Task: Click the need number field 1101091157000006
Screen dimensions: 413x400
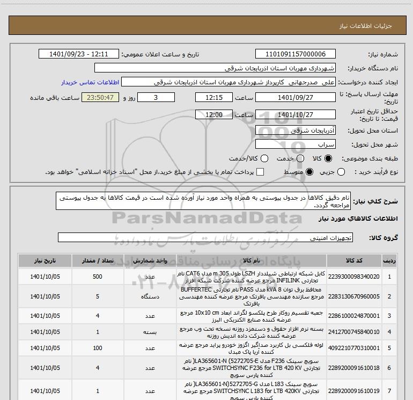Action: pyautogui.click(x=295, y=54)
